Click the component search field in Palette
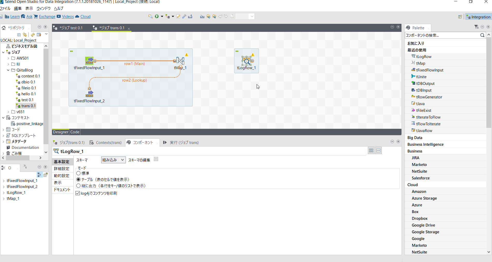Image resolution: width=492 pixels, height=262 pixels. click(x=442, y=35)
